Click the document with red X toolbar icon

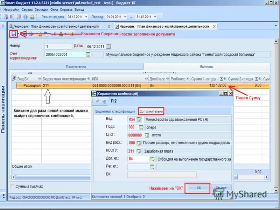(x=6, y=17)
